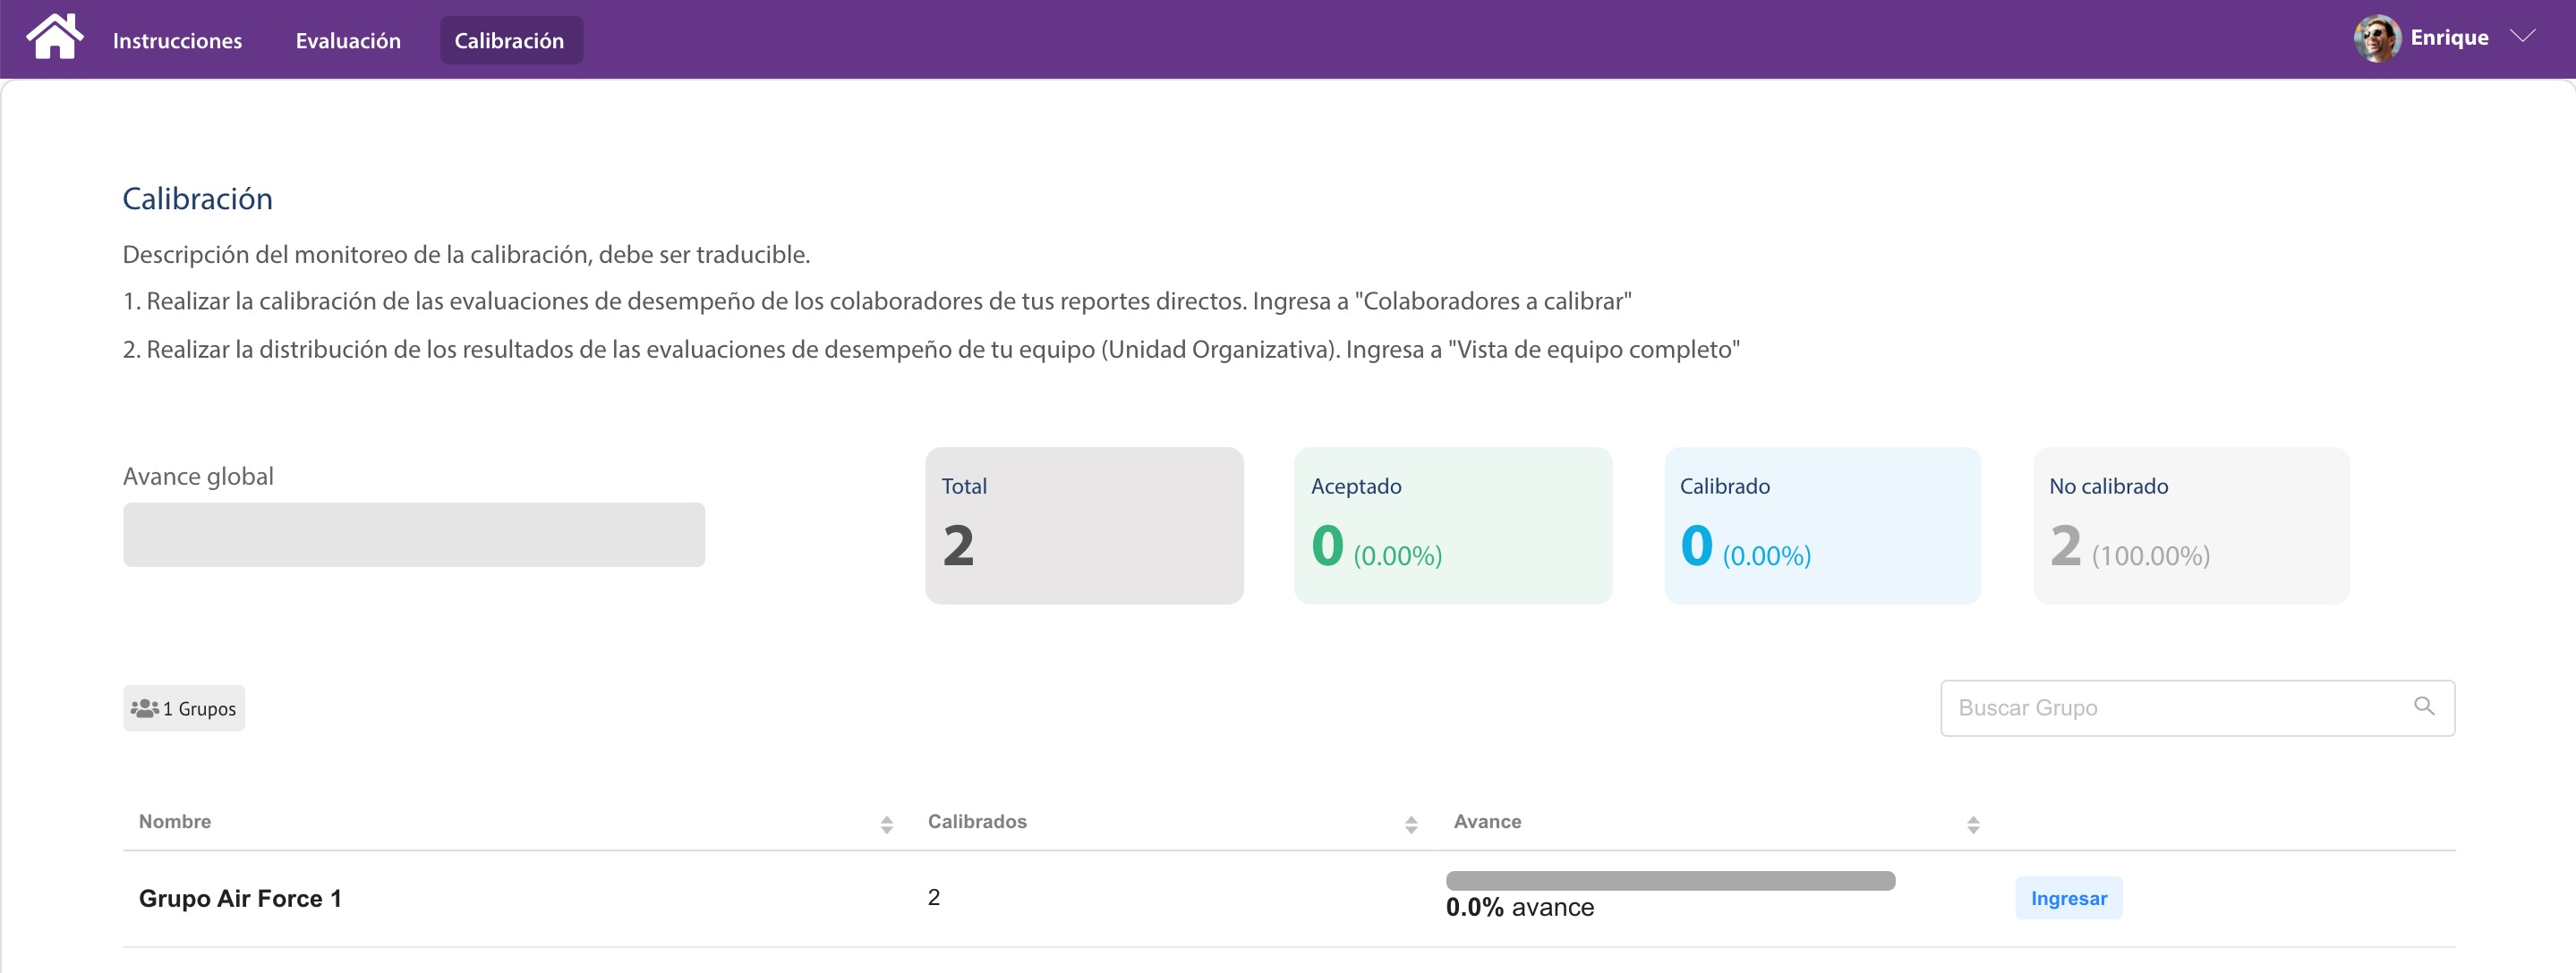
Task: Expand the Enrique user menu chevron
Action: point(2523,36)
